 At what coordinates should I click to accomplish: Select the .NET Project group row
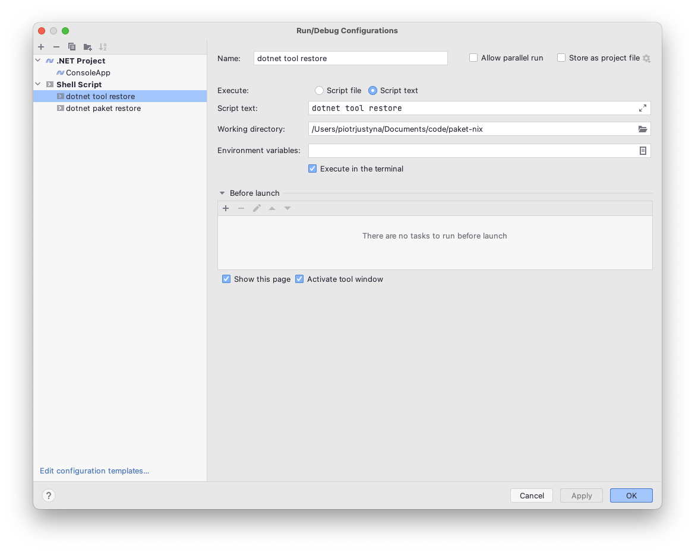[x=119, y=61]
